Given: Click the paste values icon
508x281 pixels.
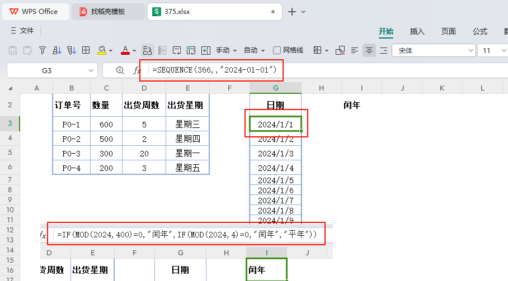Looking at the screenshot, I should 13,50.
